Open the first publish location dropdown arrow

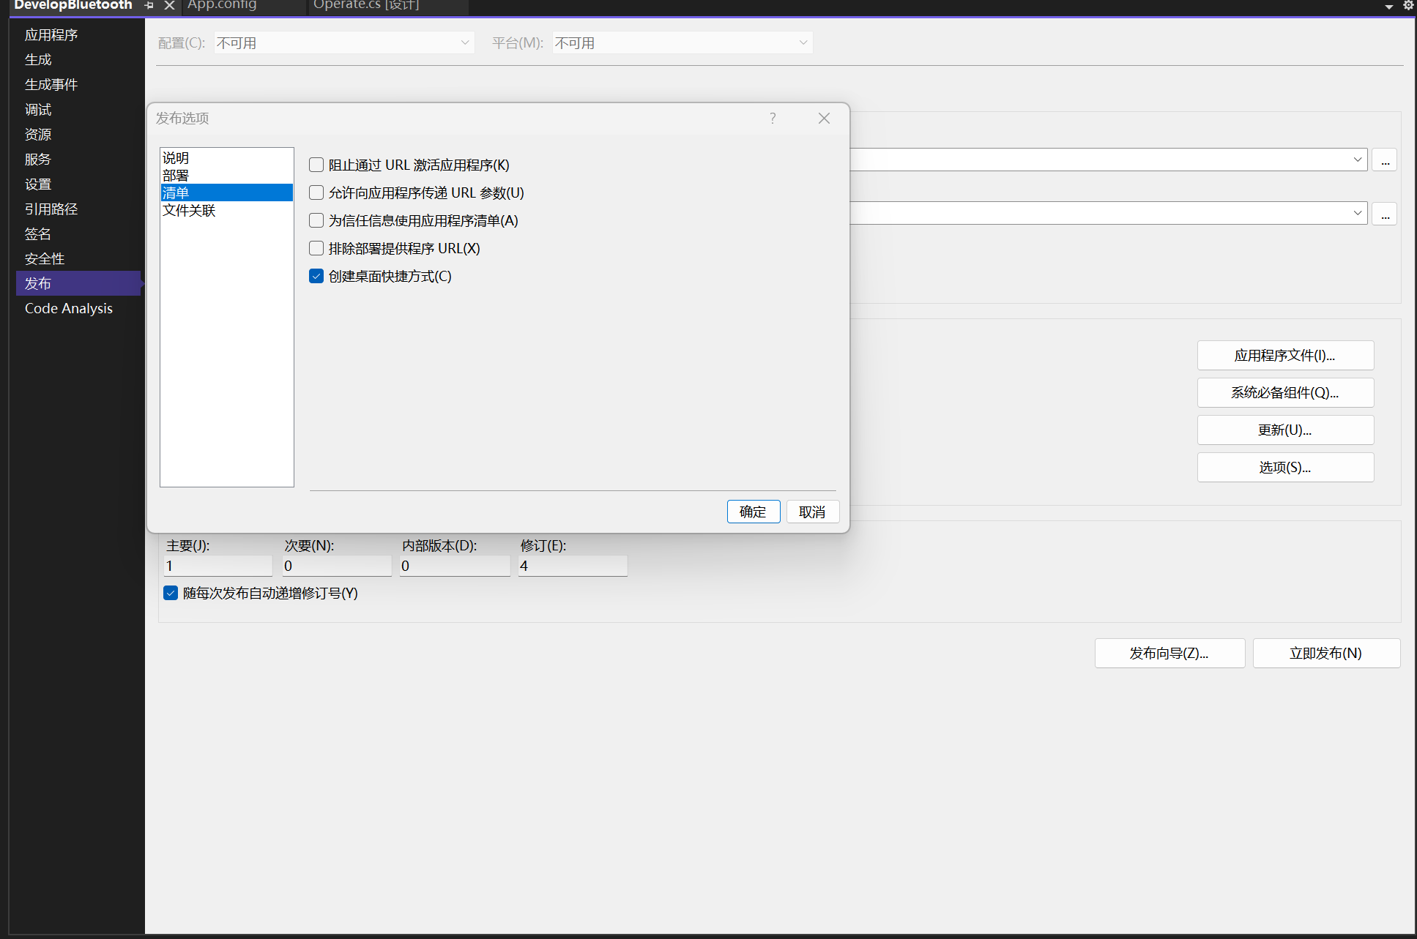1357,160
